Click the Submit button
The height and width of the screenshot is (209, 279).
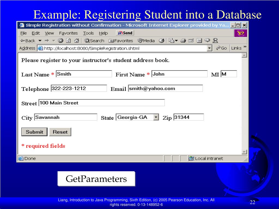(x=34, y=132)
